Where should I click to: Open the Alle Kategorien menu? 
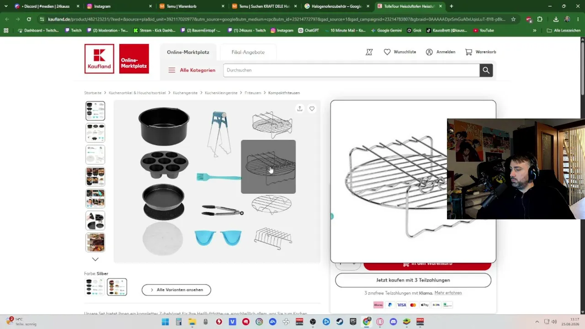[x=192, y=70]
